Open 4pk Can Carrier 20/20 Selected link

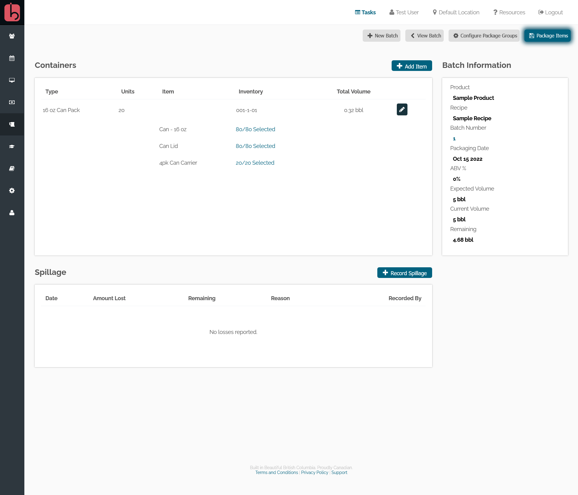255,163
